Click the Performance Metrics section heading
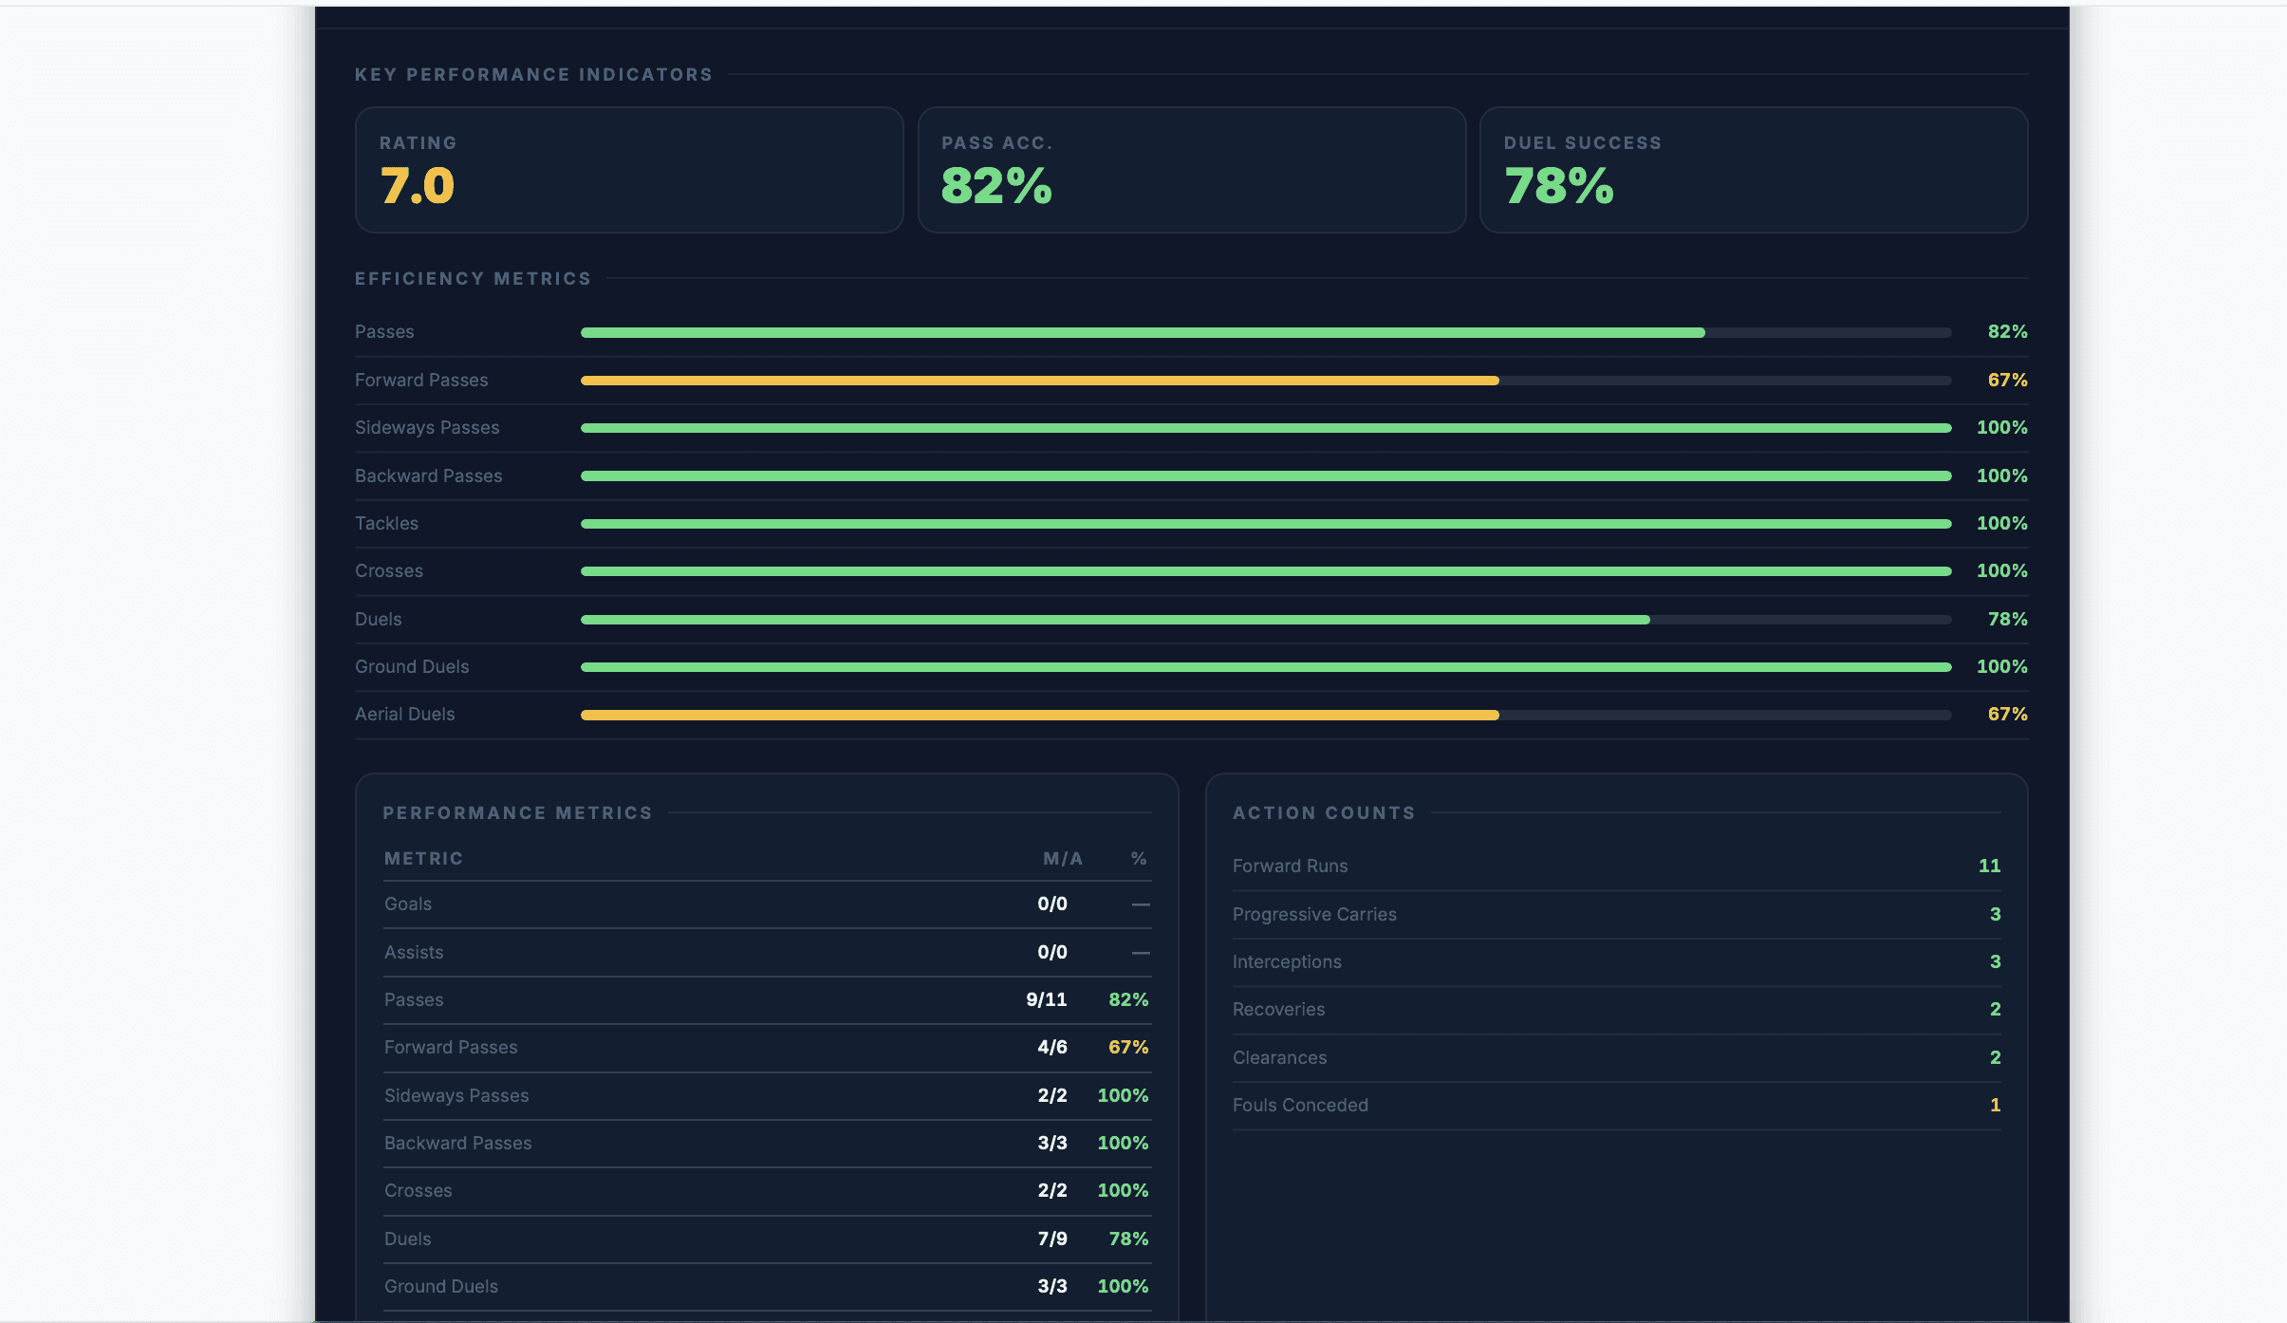Screen dimensions: 2287x1323 click(517, 813)
